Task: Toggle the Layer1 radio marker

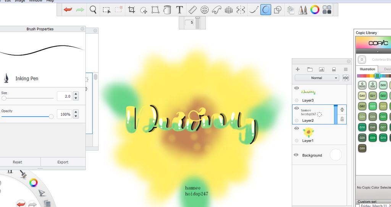Action: click(x=296, y=140)
